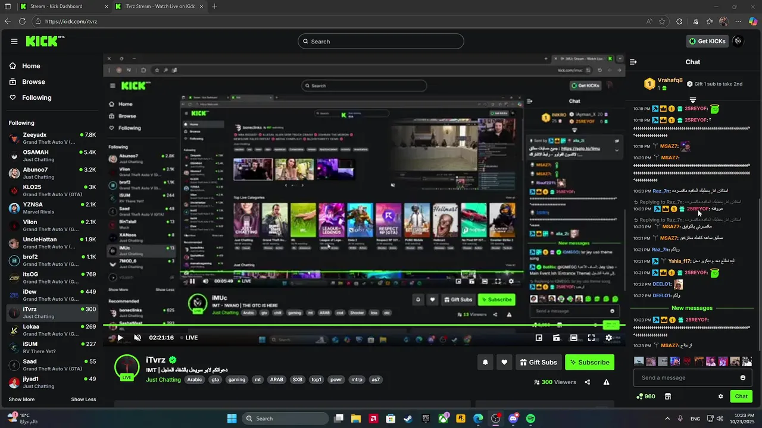762x428 pixels.
Task: Refresh the page in the browser
Action: click(x=22, y=21)
